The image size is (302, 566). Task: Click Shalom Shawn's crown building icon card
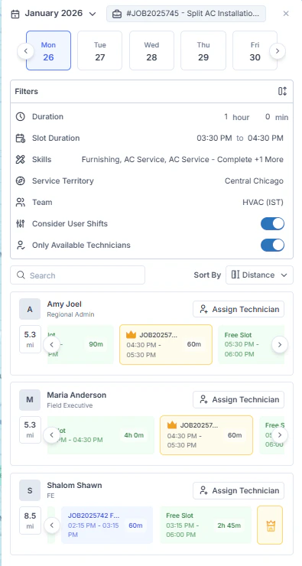270,525
